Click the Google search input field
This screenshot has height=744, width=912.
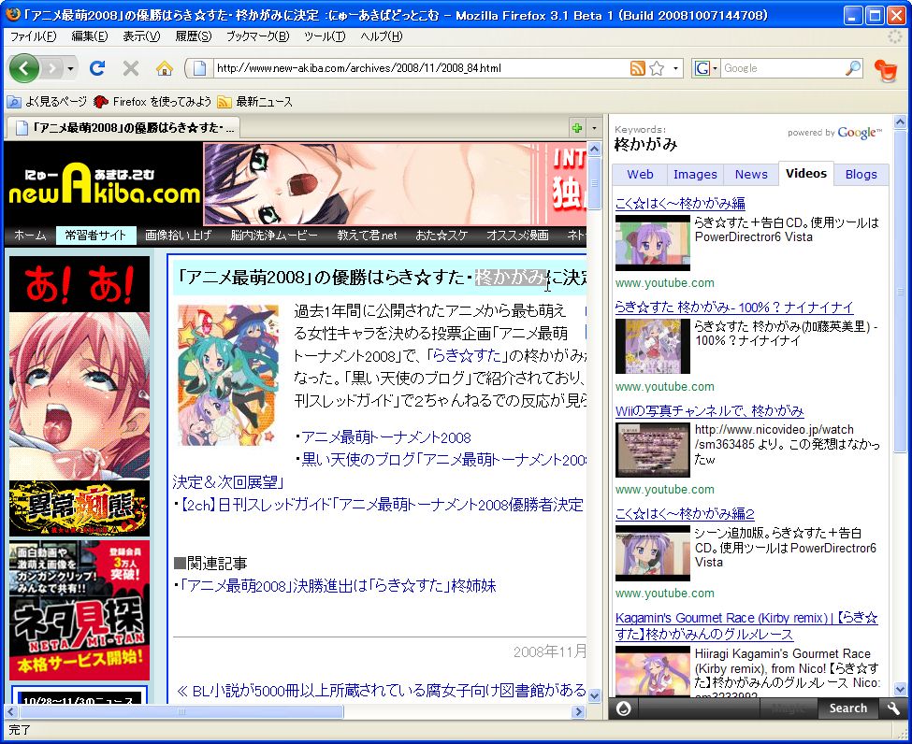click(x=782, y=68)
